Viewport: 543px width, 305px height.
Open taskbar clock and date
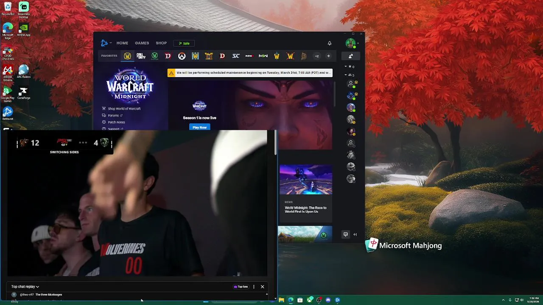tap(534, 300)
